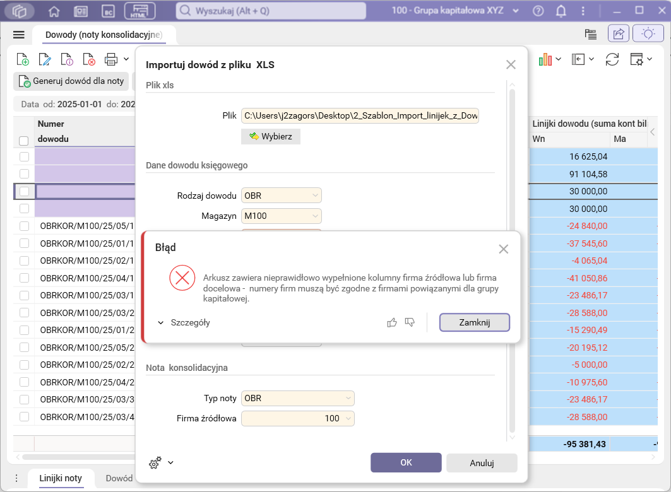Viewport: 671px width, 492px height.
Task: Open import dialog gear settings
Action: click(x=155, y=462)
